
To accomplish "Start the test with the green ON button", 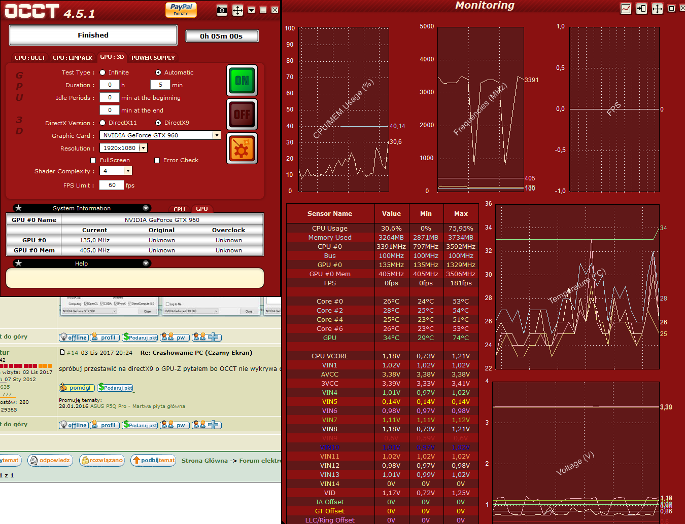I will click(x=242, y=81).
